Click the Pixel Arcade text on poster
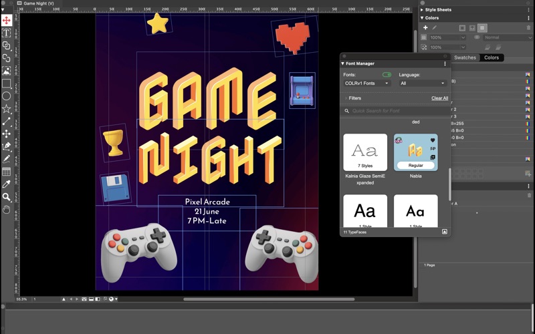 [207, 202]
